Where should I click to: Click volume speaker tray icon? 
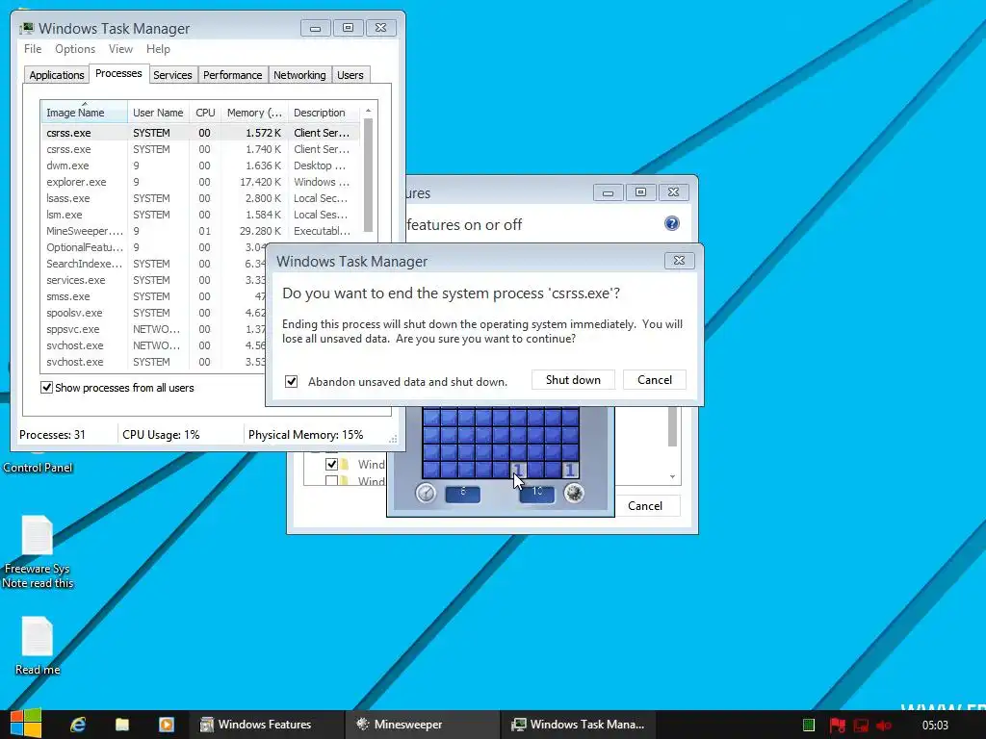[884, 726]
